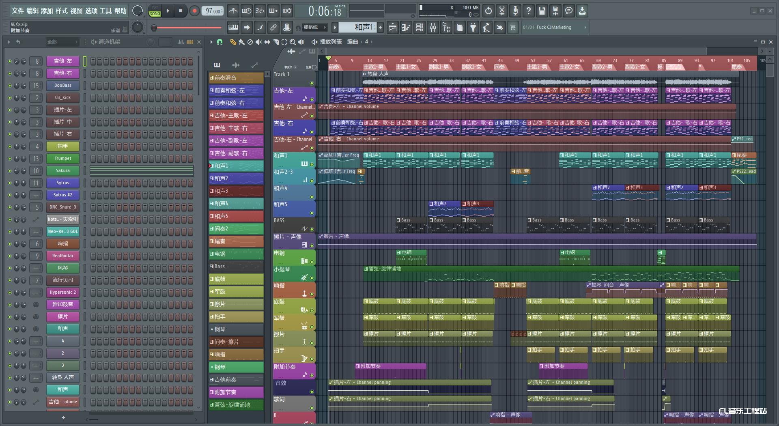Click the undo history circular arrow icon
The width and height of the screenshot is (779, 426).
[x=488, y=11]
